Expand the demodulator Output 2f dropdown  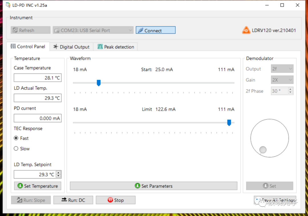tap(282, 69)
